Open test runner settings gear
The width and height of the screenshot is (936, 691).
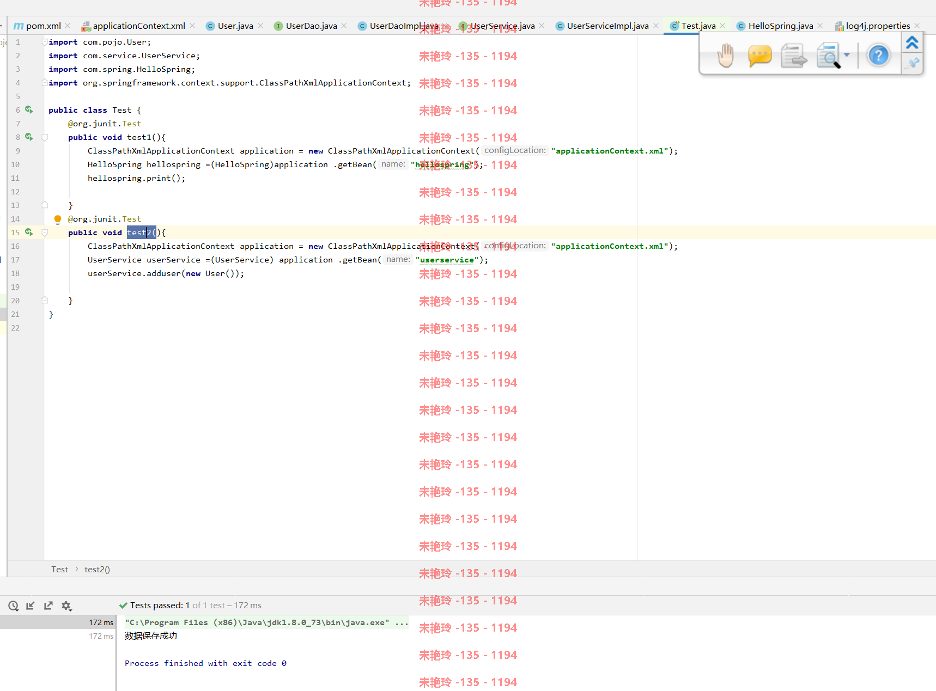click(66, 606)
